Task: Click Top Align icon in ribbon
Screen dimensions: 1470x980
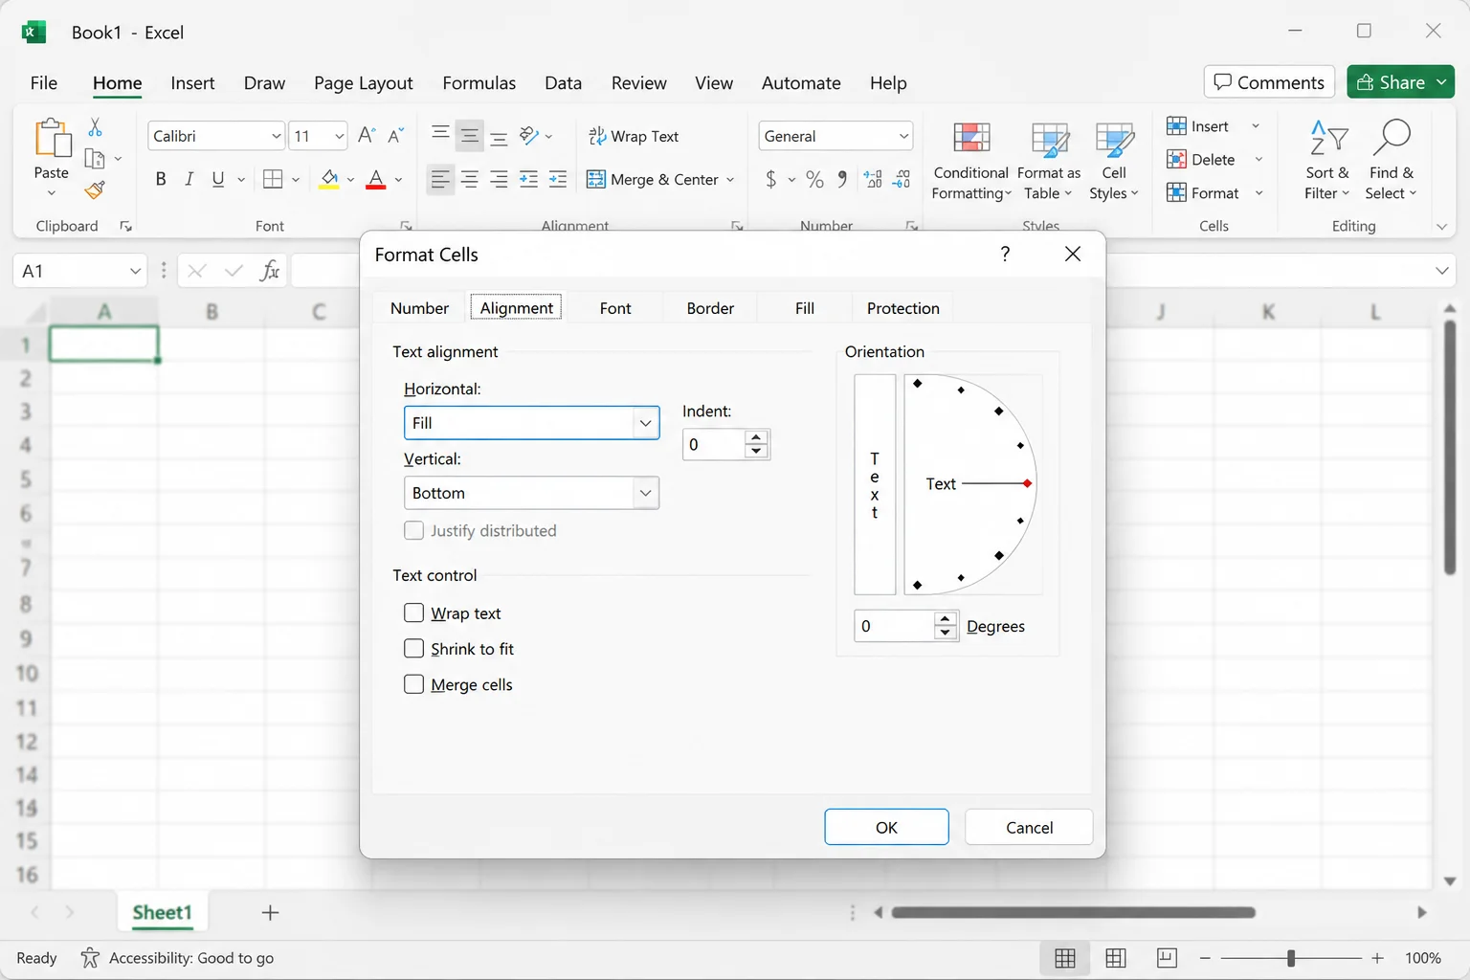Action: point(440,134)
